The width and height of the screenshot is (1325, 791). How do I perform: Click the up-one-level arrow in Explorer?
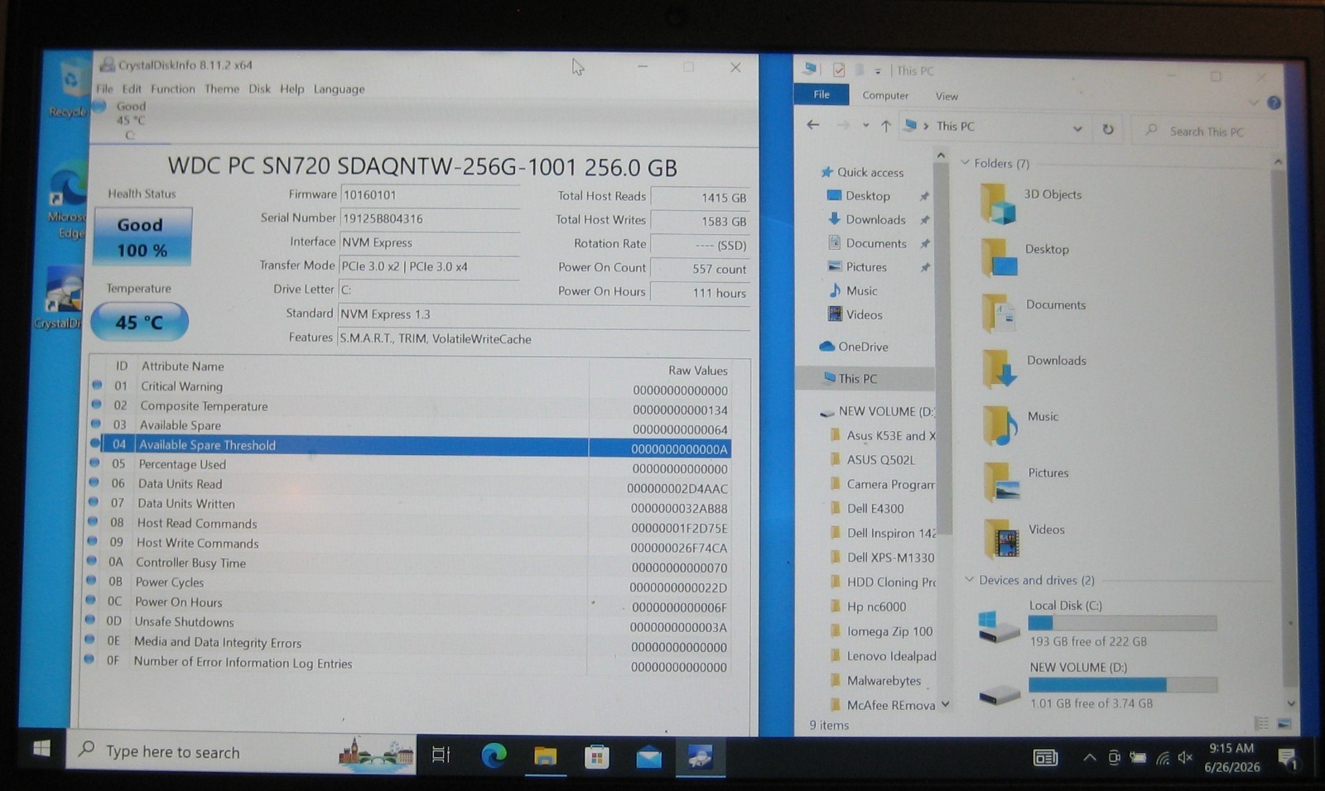click(886, 127)
